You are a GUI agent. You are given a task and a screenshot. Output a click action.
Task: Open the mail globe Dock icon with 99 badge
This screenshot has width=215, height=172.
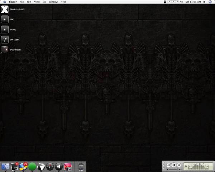[x=23, y=167]
